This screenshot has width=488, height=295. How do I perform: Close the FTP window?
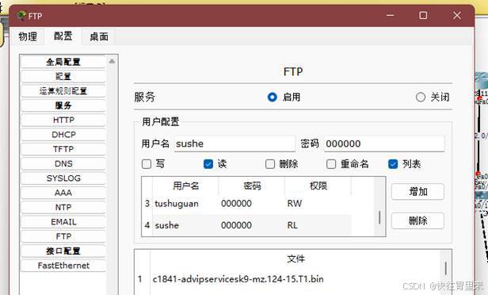(457, 15)
